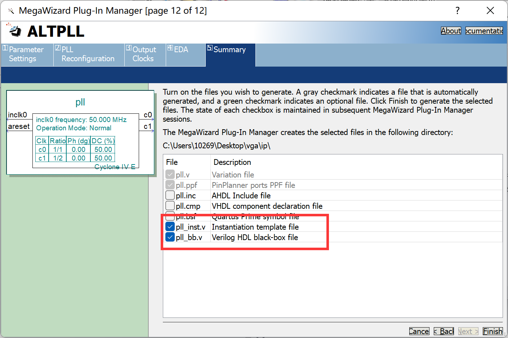Screen dimensions: 508x338
Task: Click the File column header
Action: coord(172,162)
